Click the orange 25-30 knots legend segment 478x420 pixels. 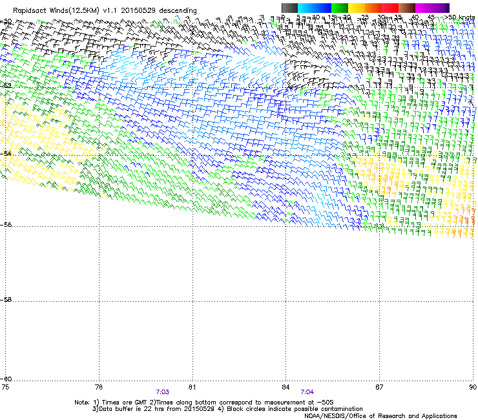[x=373, y=8]
